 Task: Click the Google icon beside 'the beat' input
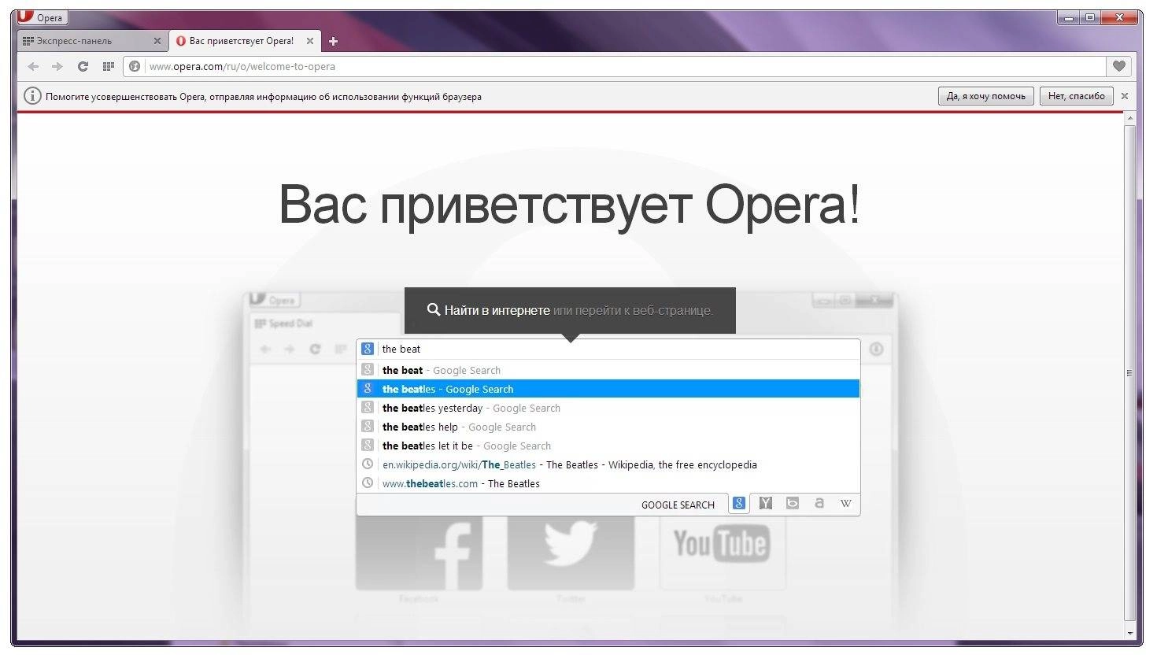[367, 349]
